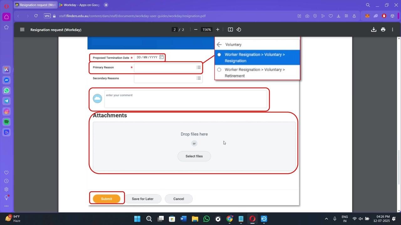Download the resignation PDF from viewer toolbar
This screenshot has width=401, height=225.
(373, 30)
